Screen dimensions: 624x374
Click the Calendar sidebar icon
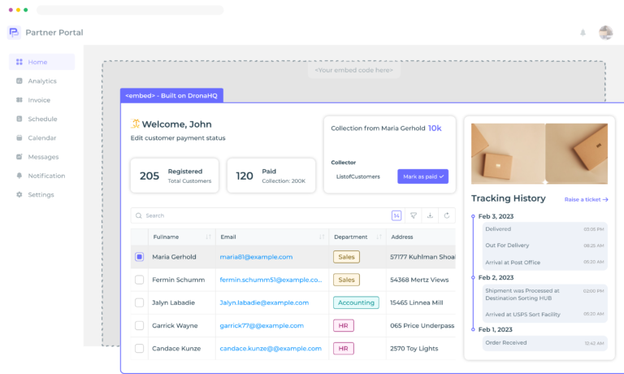click(x=19, y=137)
